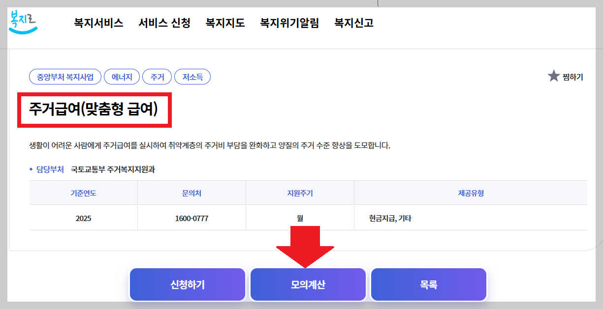The width and height of the screenshot is (603, 309).
Task: Click the 신청하기 button
Action: 187,284
